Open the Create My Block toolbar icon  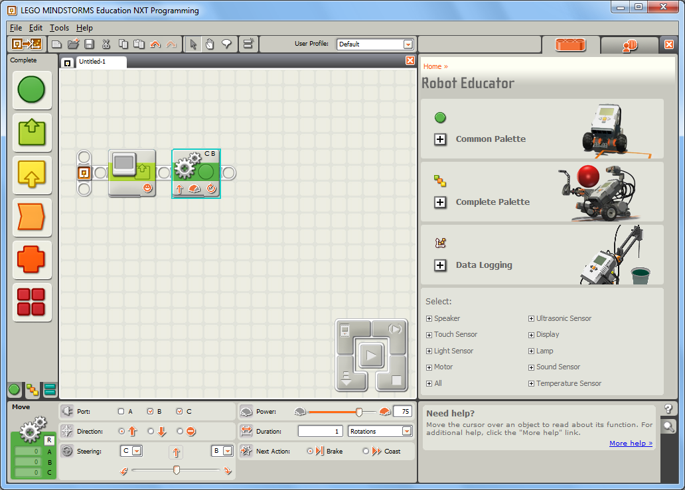pyautogui.click(x=248, y=44)
